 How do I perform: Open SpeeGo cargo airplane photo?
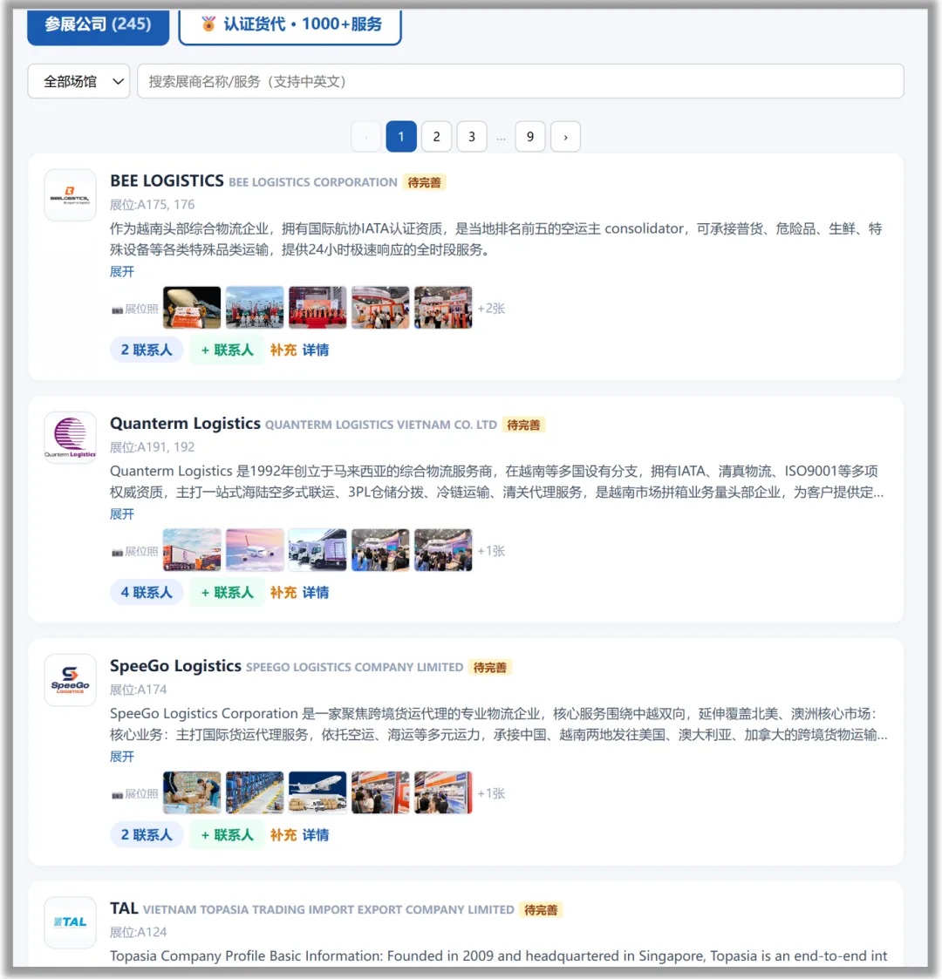pyautogui.click(x=317, y=793)
